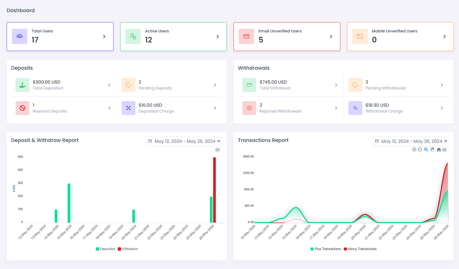Open Deposit & Withdraw Report chart menu
The image size is (459, 269).
click(x=218, y=150)
